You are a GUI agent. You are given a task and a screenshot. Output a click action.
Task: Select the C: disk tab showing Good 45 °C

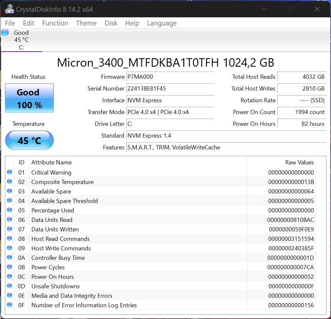pos(21,40)
